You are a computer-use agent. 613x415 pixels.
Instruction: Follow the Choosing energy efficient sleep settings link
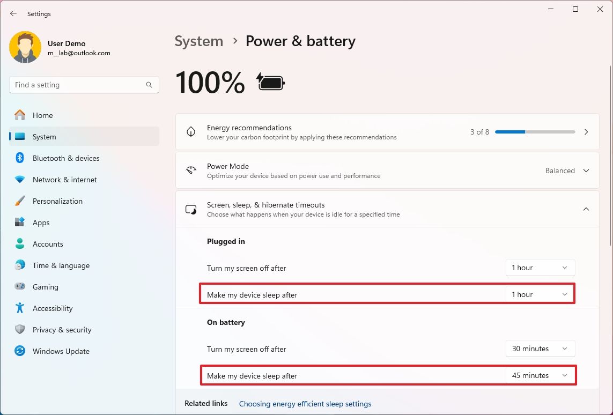pyautogui.click(x=305, y=403)
